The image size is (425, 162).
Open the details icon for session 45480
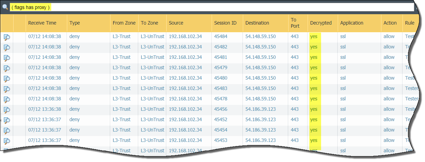pyautogui.click(x=7, y=79)
